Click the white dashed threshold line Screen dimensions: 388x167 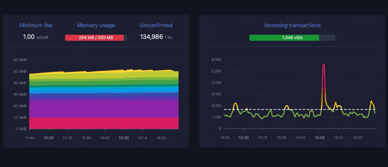[291, 109]
